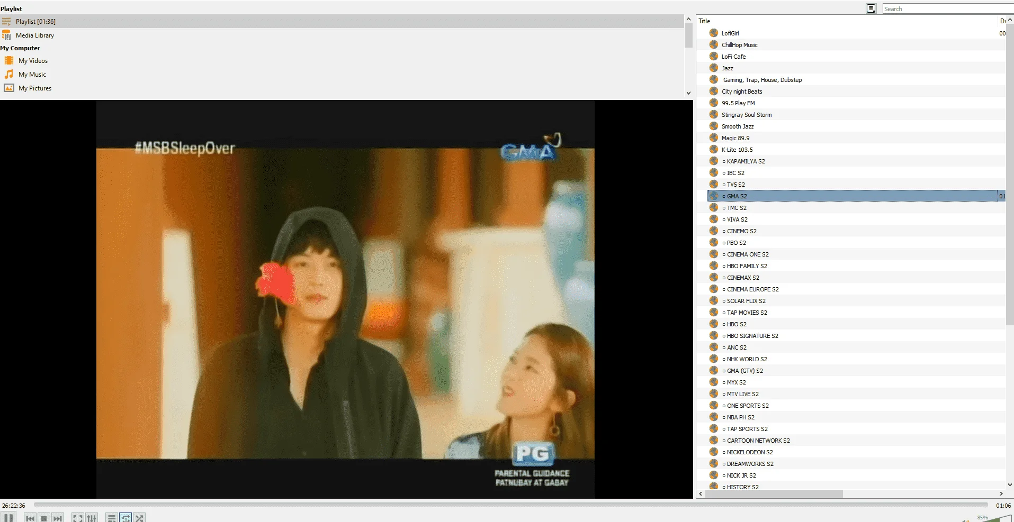Screen dimensions: 1014x522
Task: Select Playlist [01:36] in sidebar
Action: tap(342, 21)
